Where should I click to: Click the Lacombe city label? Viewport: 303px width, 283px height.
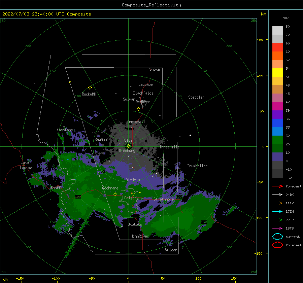click(145, 84)
